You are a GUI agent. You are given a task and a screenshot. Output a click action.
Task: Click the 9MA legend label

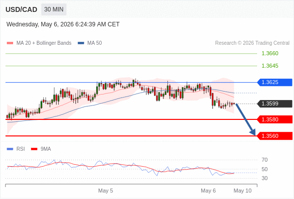46,149
